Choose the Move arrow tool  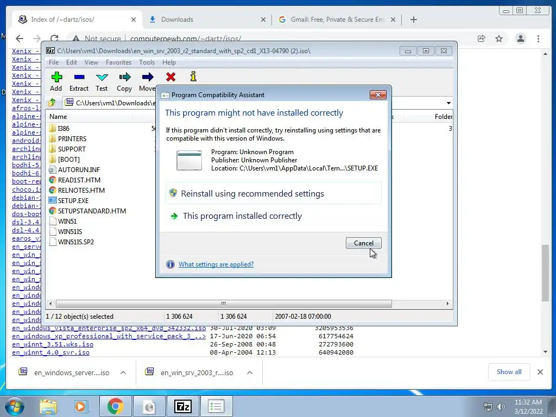[x=147, y=82]
